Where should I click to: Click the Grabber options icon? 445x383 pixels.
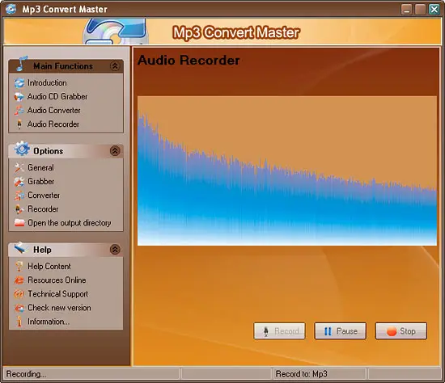19,182
